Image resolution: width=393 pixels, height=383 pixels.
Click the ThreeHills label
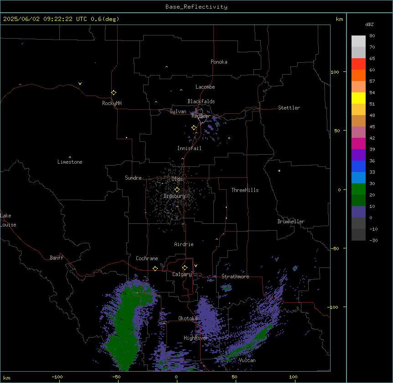(x=245, y=190)
